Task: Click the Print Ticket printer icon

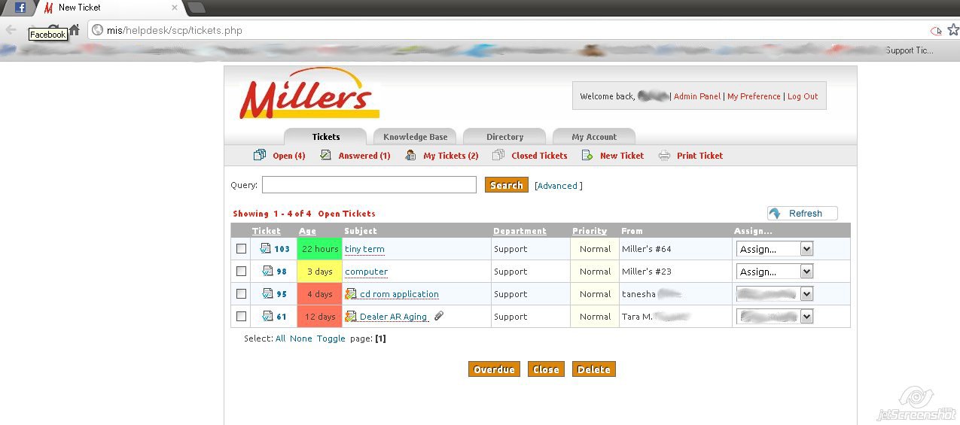Action: 664,156
